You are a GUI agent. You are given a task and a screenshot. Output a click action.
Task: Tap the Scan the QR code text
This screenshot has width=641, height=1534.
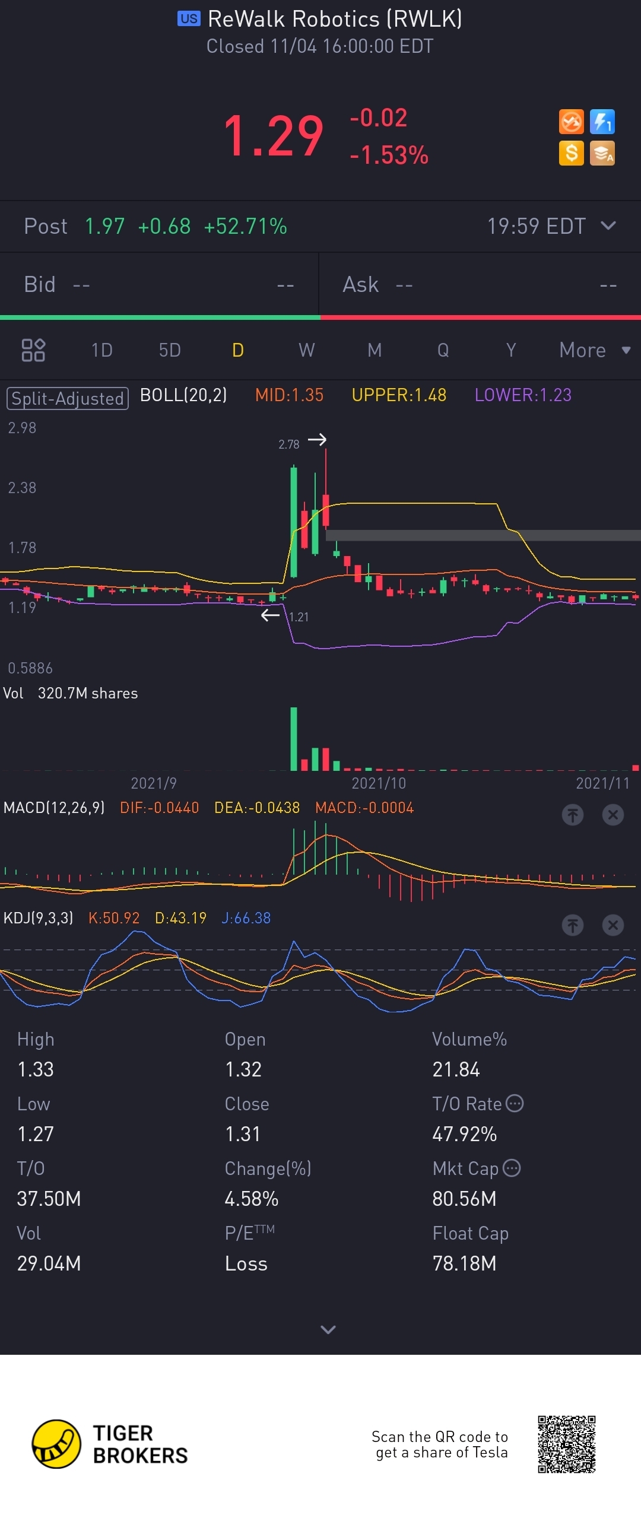point(440,1444)
